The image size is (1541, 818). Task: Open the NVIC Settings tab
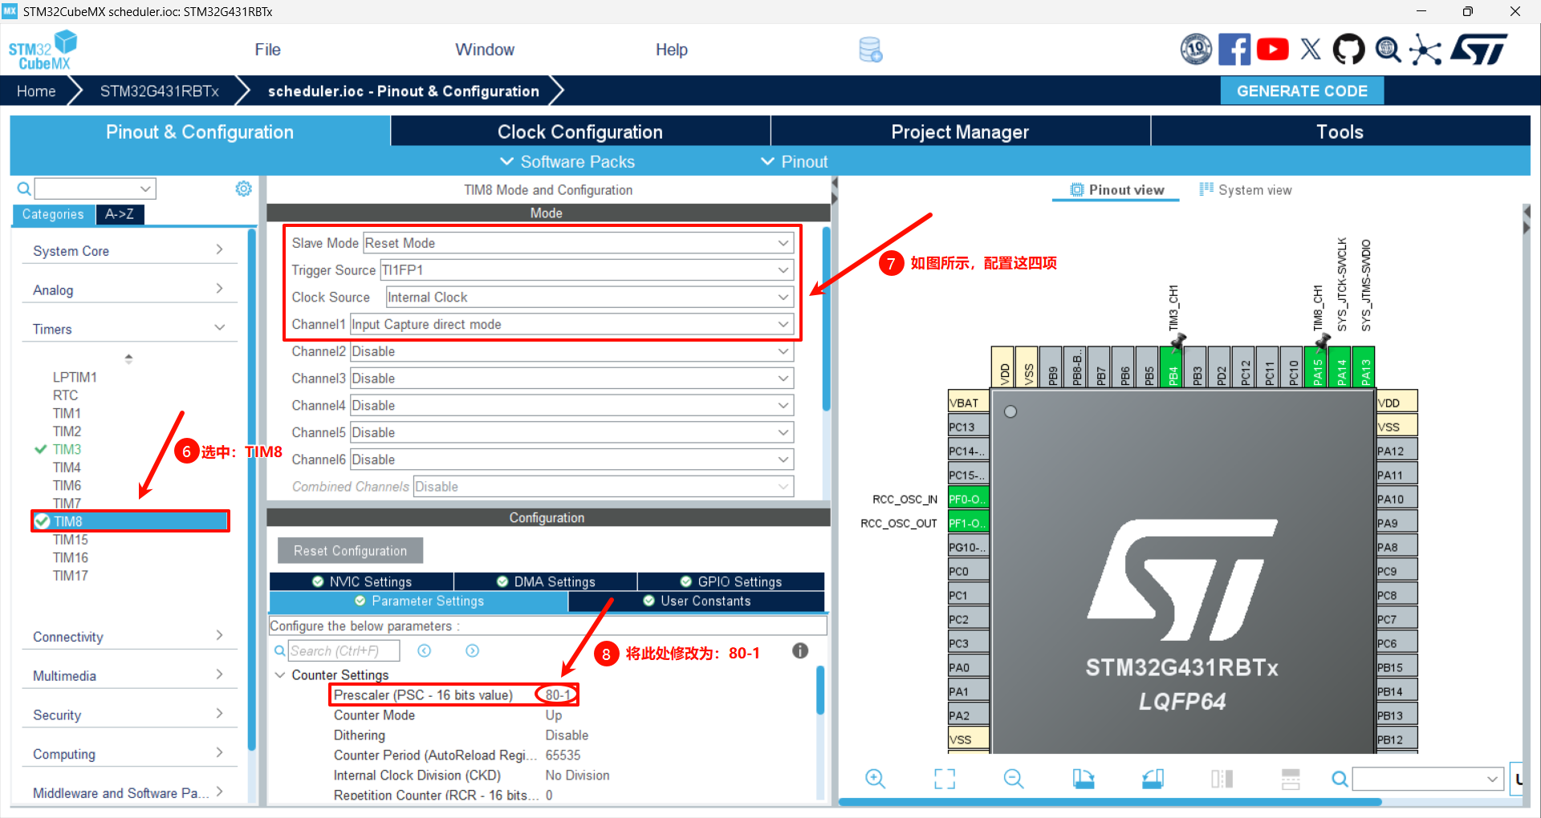(362, 581)
